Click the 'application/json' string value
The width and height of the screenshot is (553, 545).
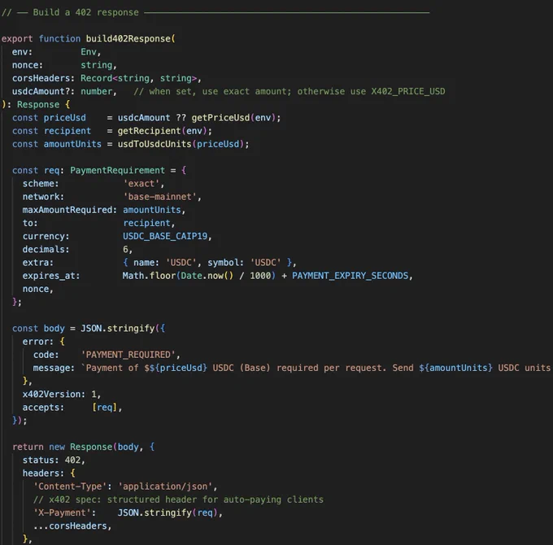pos(165,486)
